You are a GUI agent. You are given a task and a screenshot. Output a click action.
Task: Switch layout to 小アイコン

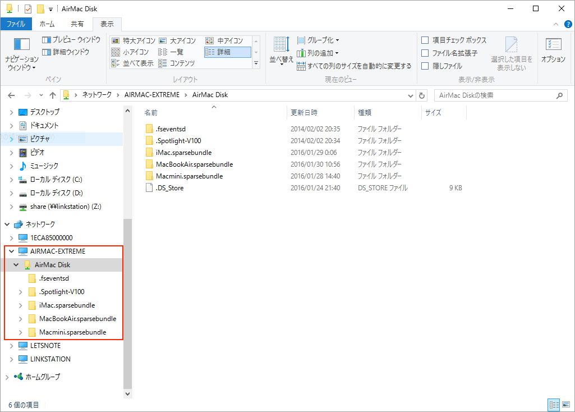pyautogui.click(x=130, y=52)
